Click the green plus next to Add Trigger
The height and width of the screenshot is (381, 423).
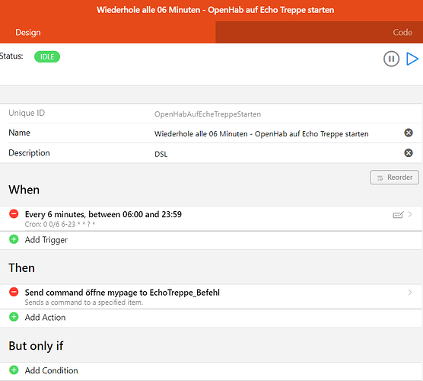pyautogui.click(x=14, y=239)
